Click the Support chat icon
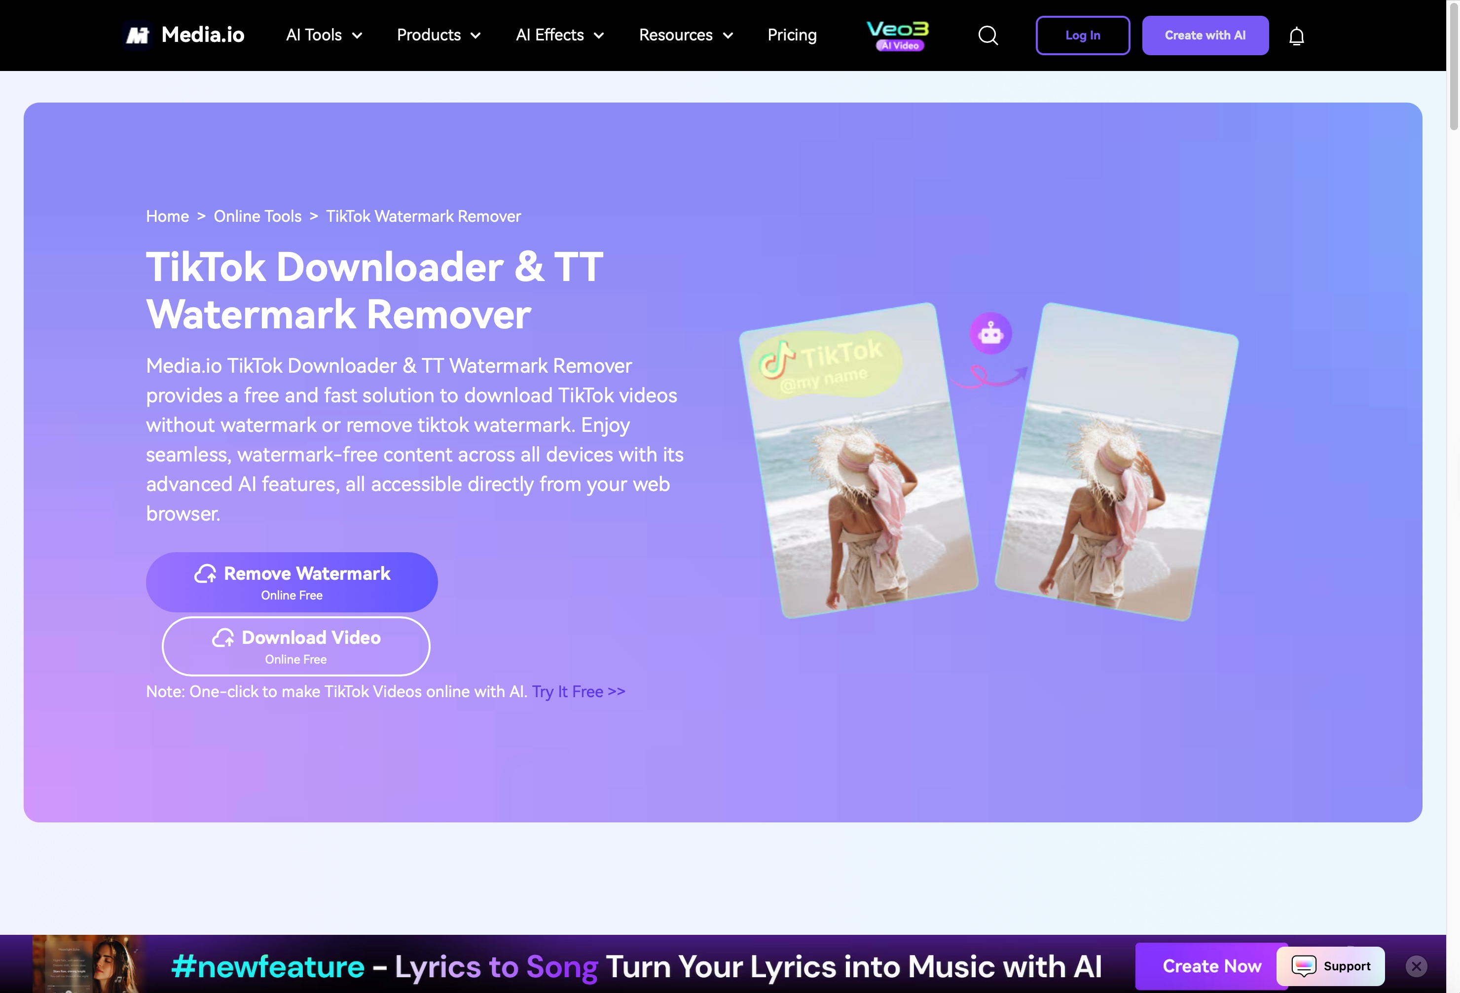Viewport: 1460px width, 993px height. tap(1304, 966)
